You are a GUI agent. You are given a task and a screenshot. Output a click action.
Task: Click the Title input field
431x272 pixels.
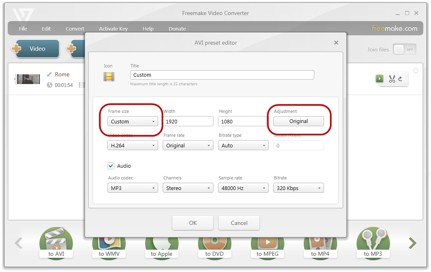pos(222,75)
